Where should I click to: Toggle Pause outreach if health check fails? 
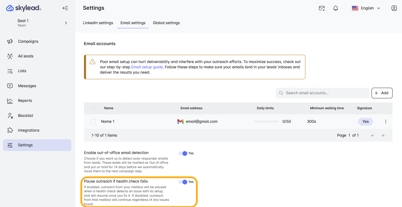pyautogui.click(x=183, y=182)
